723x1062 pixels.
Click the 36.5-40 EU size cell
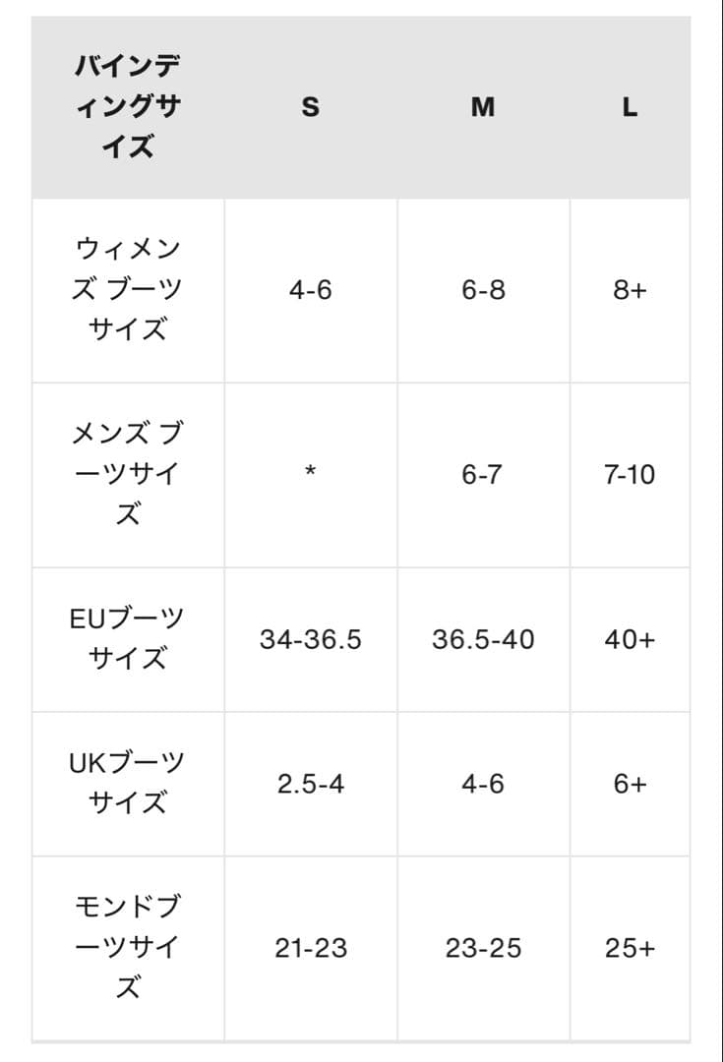tap(483, 640)
